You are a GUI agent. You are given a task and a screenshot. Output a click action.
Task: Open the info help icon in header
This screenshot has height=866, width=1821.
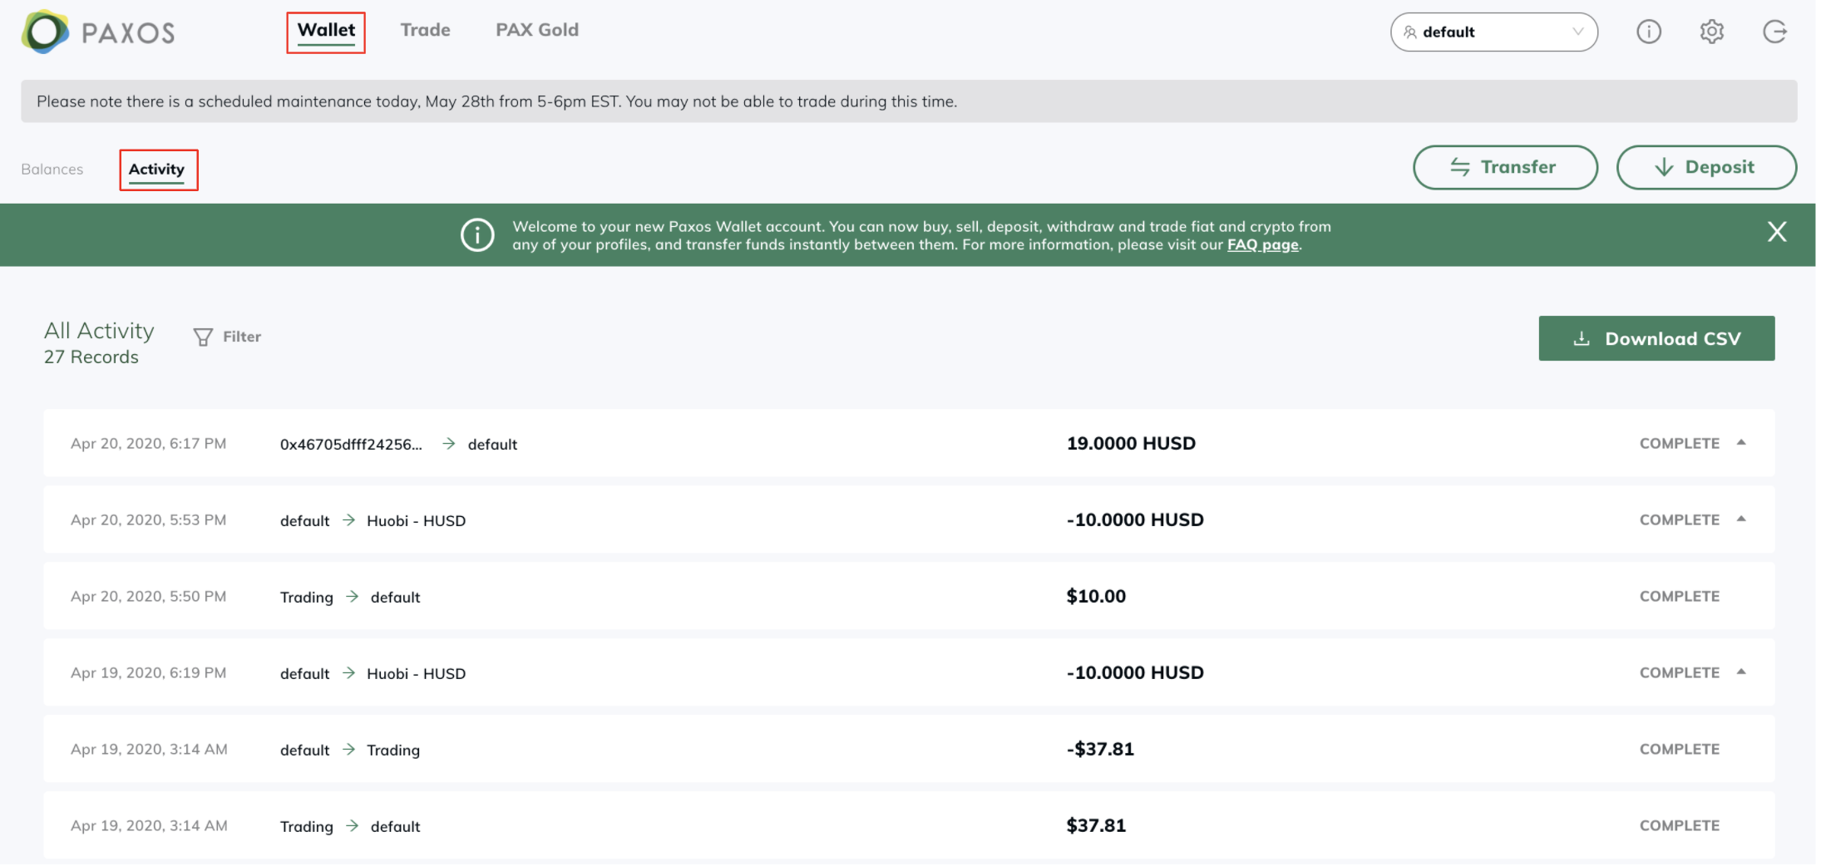[x=1648, y=32]
